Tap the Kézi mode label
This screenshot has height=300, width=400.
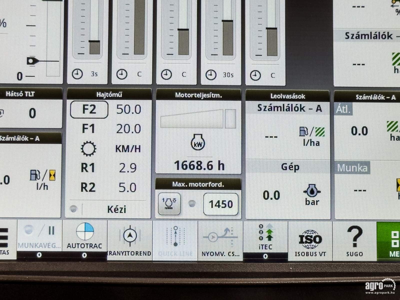pyautogui.click(x=116, y=209)
